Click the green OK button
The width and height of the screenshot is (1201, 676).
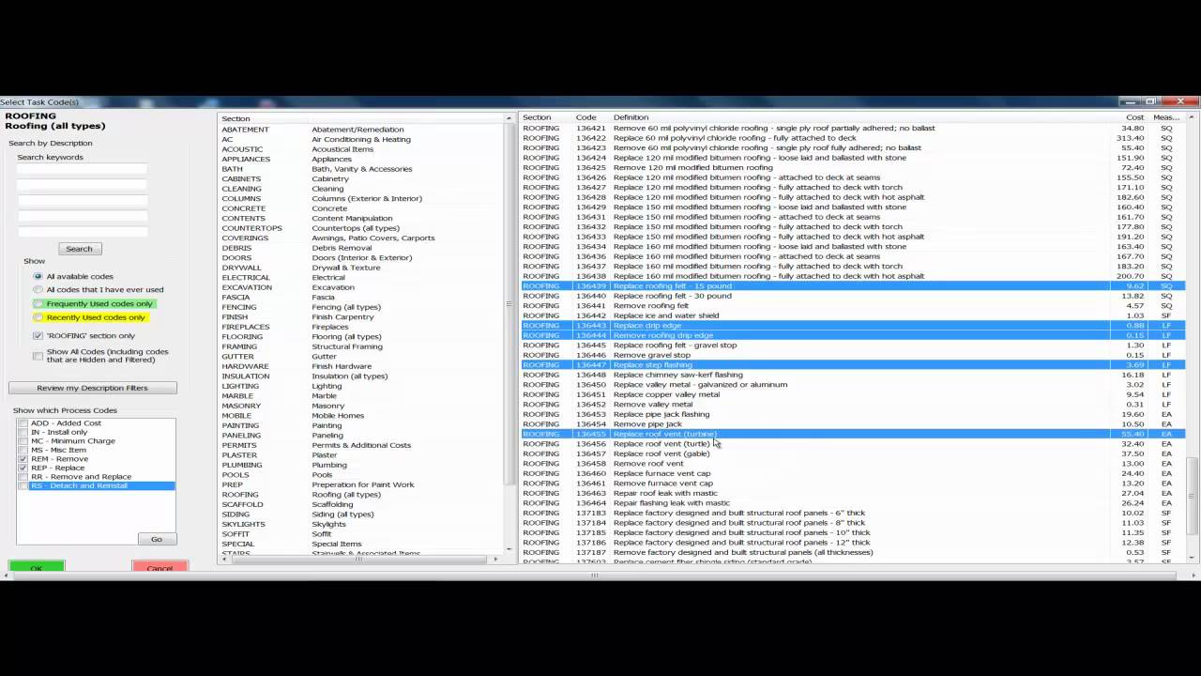point(37,568)
